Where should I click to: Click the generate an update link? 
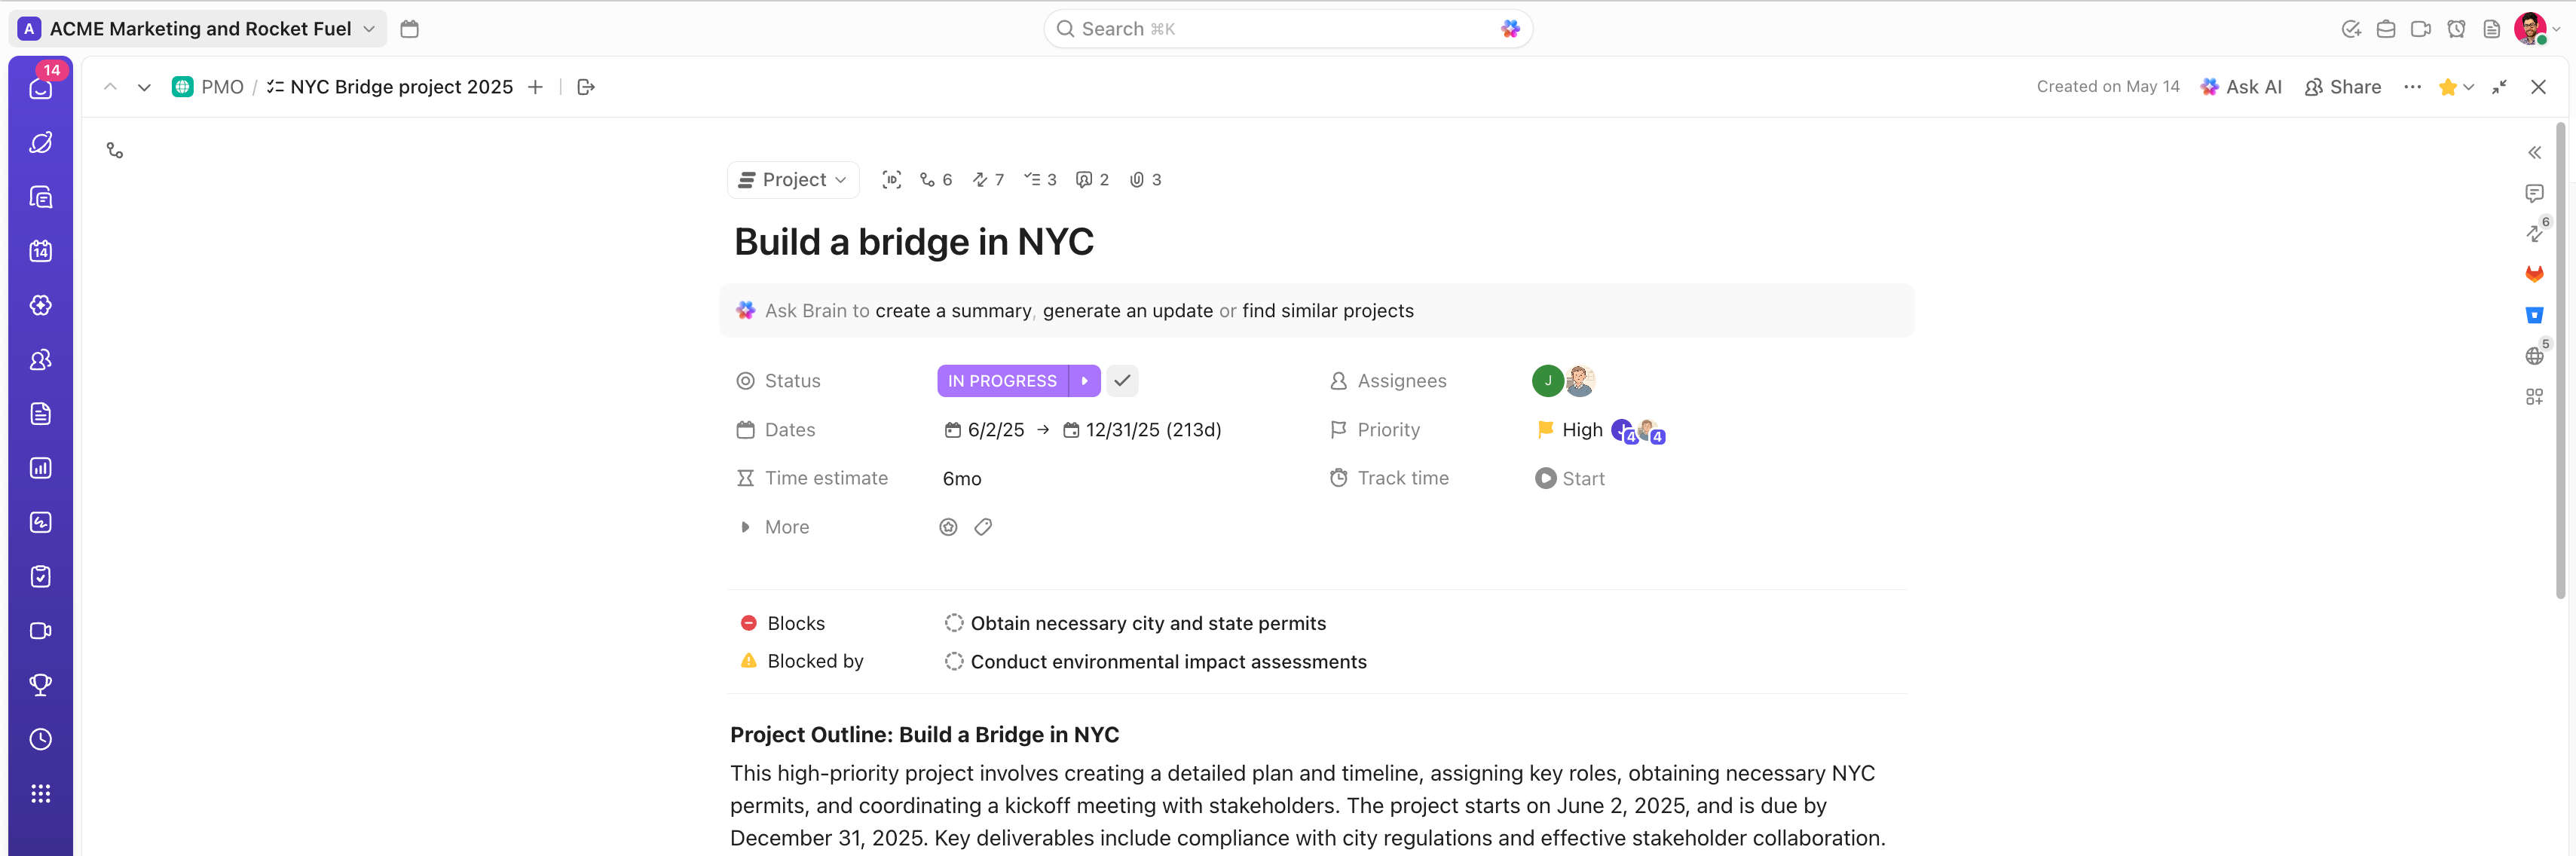pyautogui.click(x=1127, y=311)
